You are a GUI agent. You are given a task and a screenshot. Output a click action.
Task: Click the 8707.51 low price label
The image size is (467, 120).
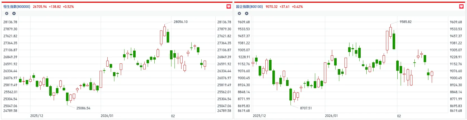[306, 108]
